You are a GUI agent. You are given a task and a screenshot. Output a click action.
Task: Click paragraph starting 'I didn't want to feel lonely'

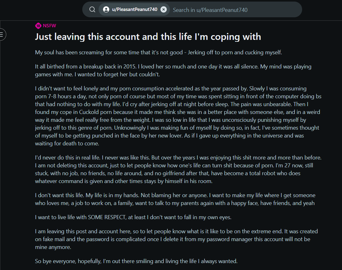[x=178, y=116]
